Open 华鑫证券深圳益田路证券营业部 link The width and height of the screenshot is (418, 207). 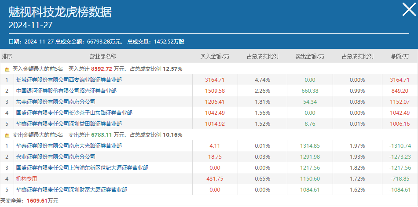coord(69,124)
